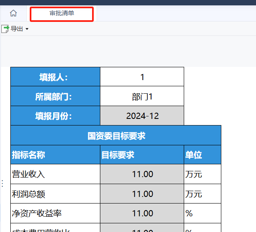This screenshot has width=256, height=232.
Task: Select the 营业收入 row name
Action: click(x=55, y=174)
